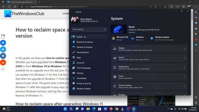Expand Notifications settings row

click(149, 68)
